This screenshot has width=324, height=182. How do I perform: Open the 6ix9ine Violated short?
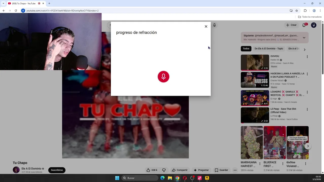pyautogui.click(x=297, y=143)
